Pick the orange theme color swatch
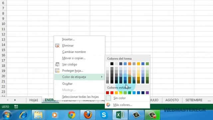Screen dimensions: 213x120 click(x=129, y=64)
